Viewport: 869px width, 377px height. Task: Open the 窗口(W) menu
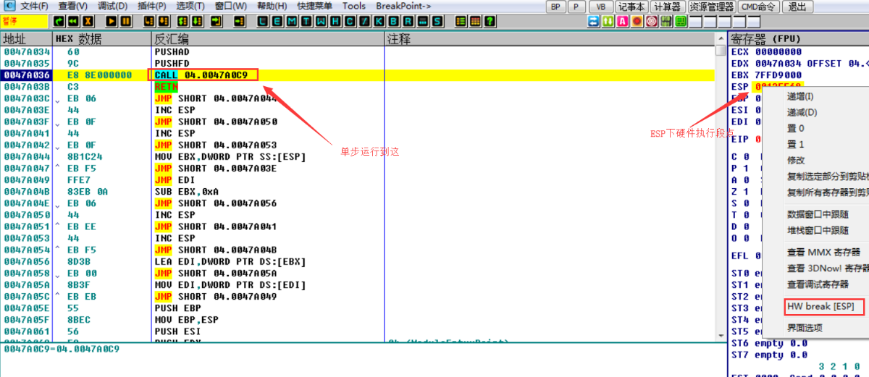230,6
